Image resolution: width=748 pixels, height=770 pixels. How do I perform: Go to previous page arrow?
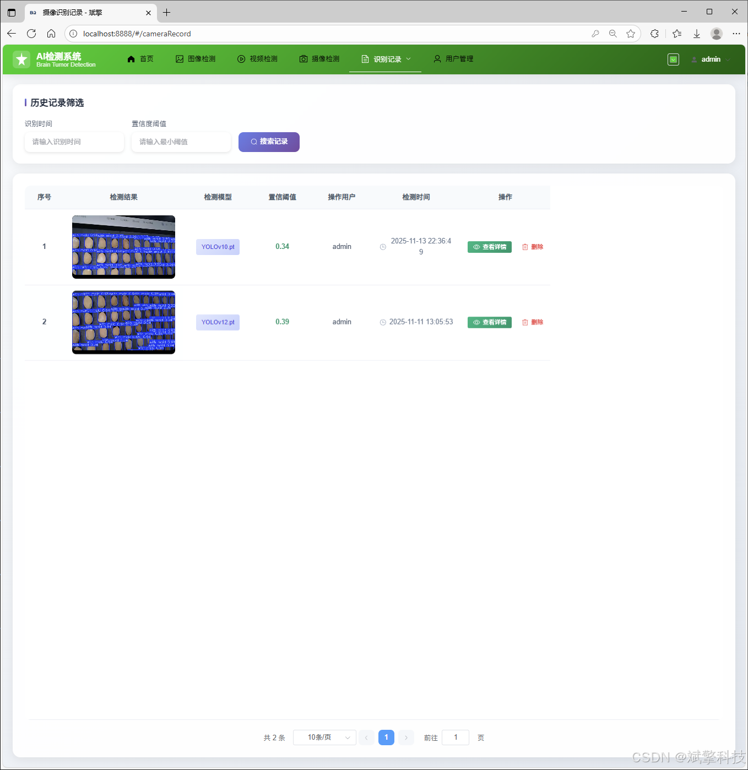tap(366, 738)
